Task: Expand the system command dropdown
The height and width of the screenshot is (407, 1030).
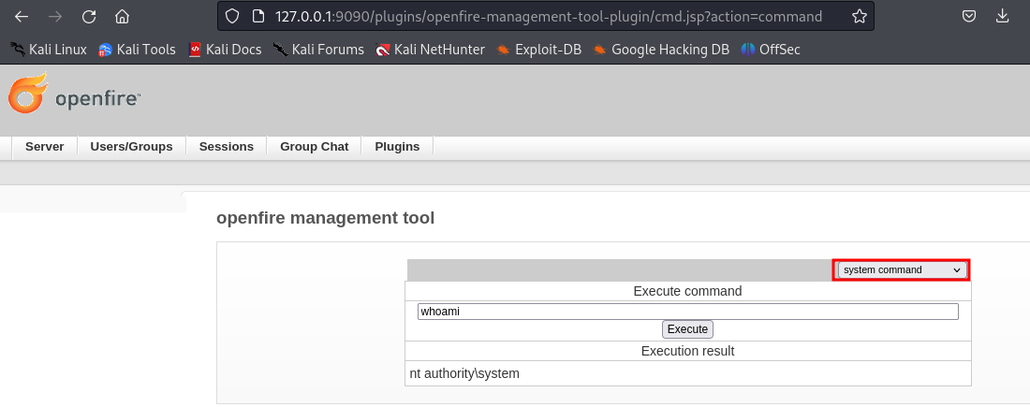Action: (x=903, y=269)
